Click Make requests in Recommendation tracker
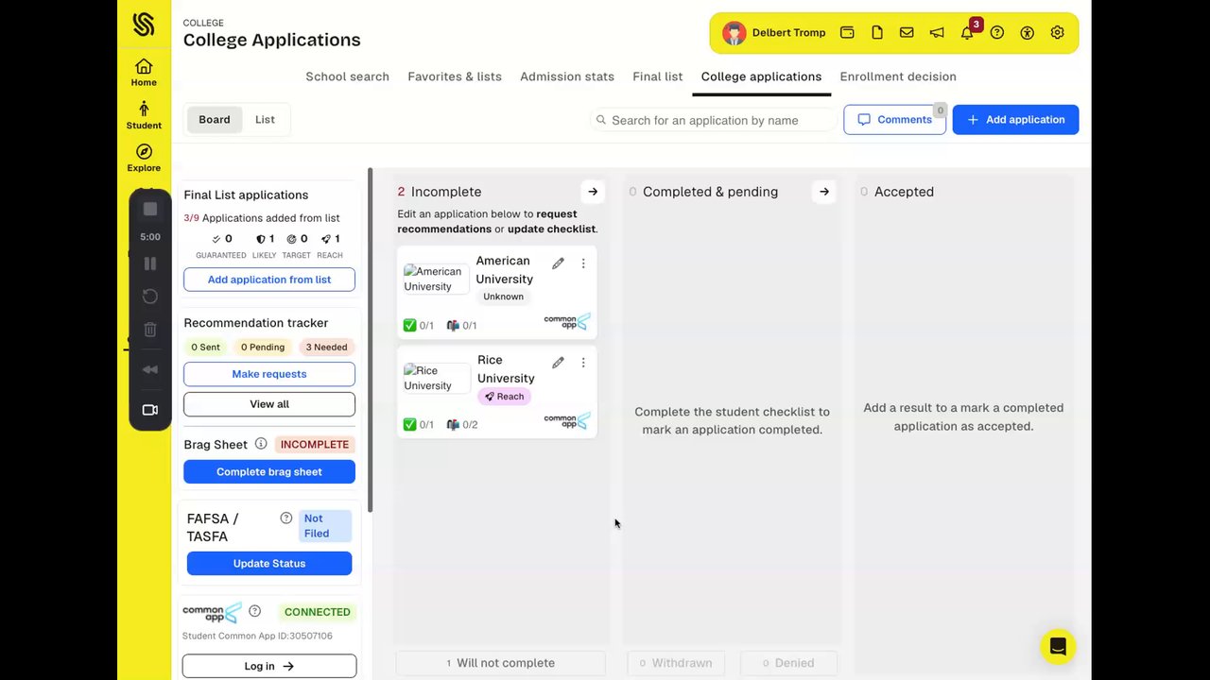 click(x=269, y=374)
